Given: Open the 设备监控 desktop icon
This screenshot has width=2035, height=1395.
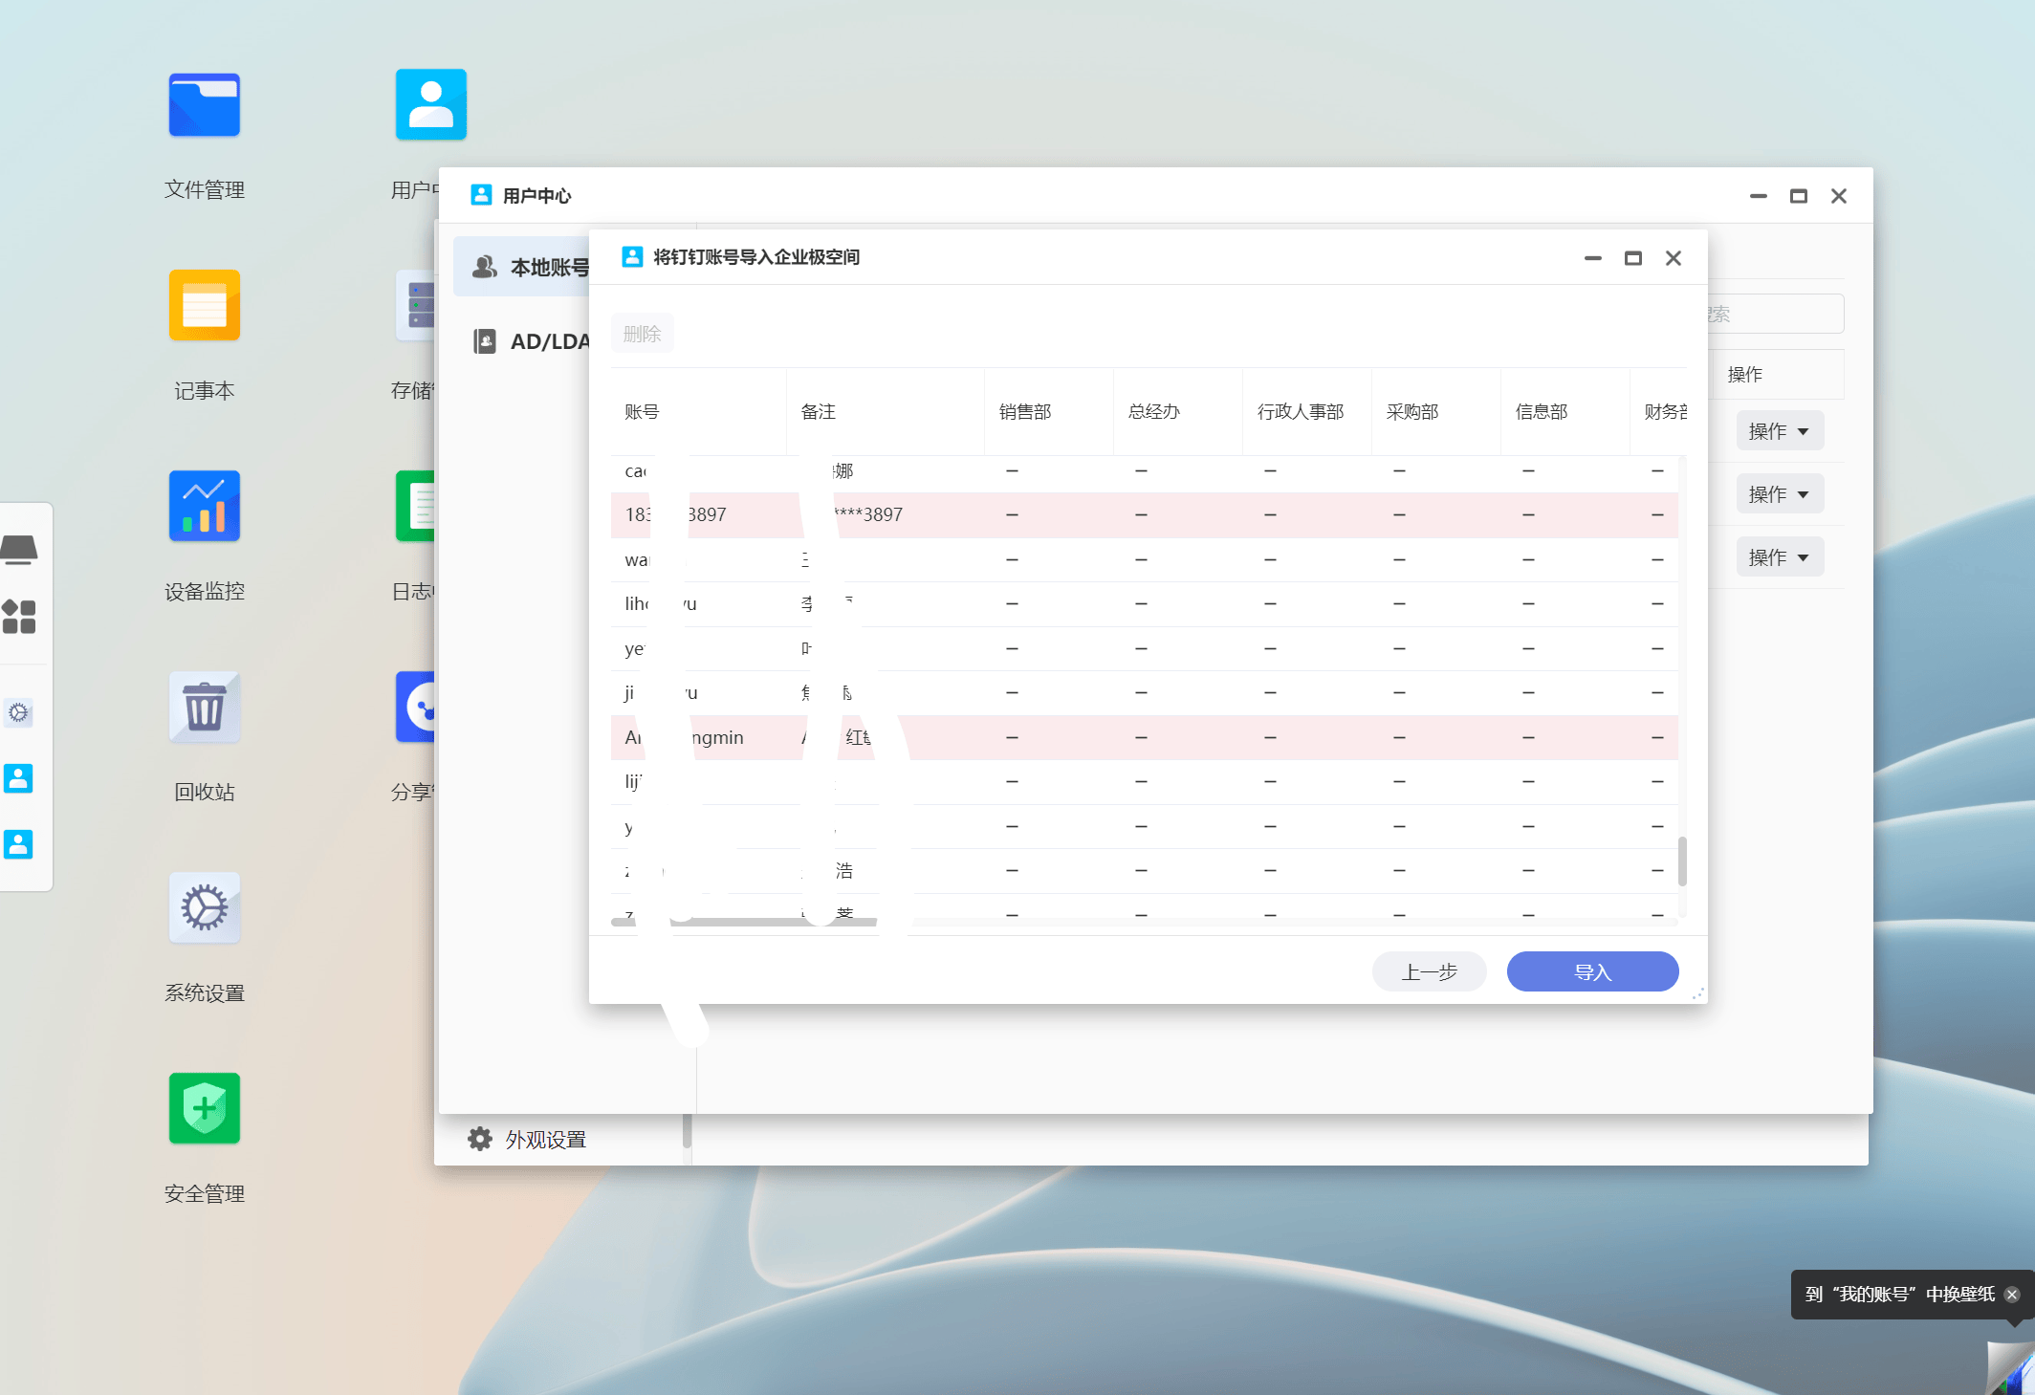Looking at the screenshot, I should (x=204, y=507).
